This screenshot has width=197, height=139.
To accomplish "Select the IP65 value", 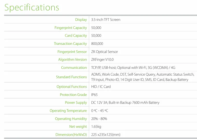I will pyautogui.click(x=94, y=95).
